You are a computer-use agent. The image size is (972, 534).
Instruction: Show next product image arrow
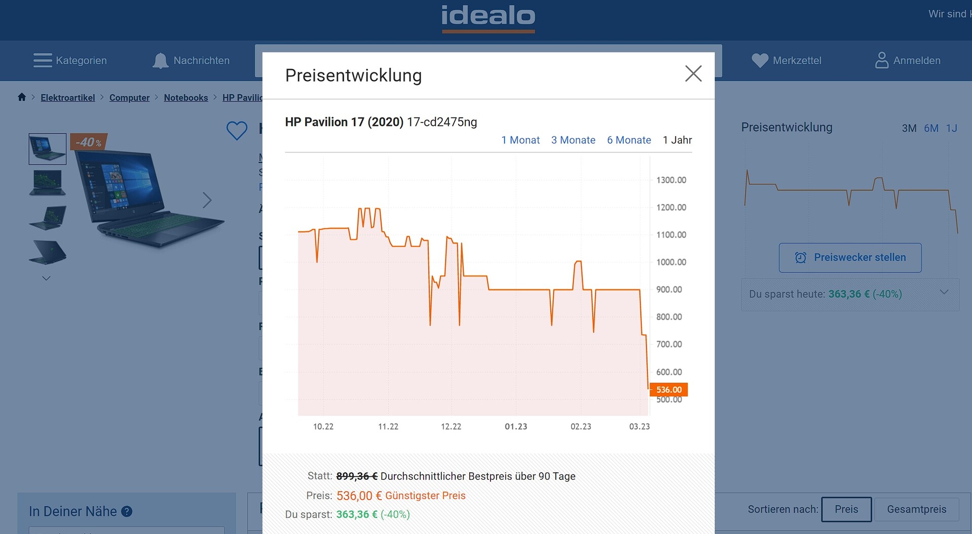pos(207,200)
